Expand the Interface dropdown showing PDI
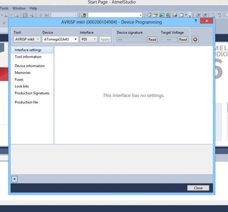This screenshot has height=212, width=228. [x=89, y=39]
